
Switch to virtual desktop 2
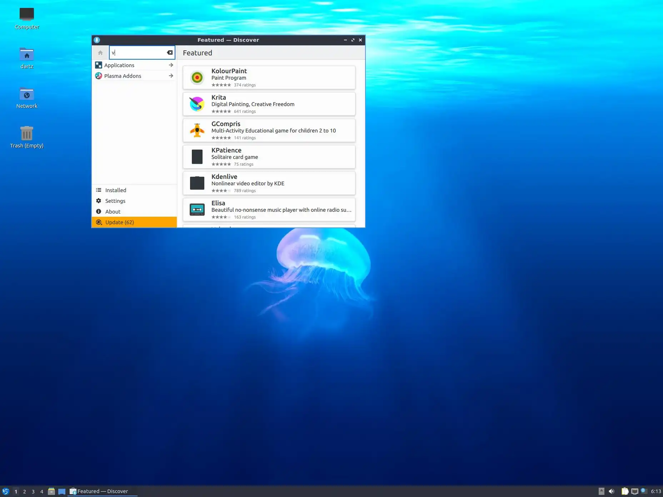24,492
